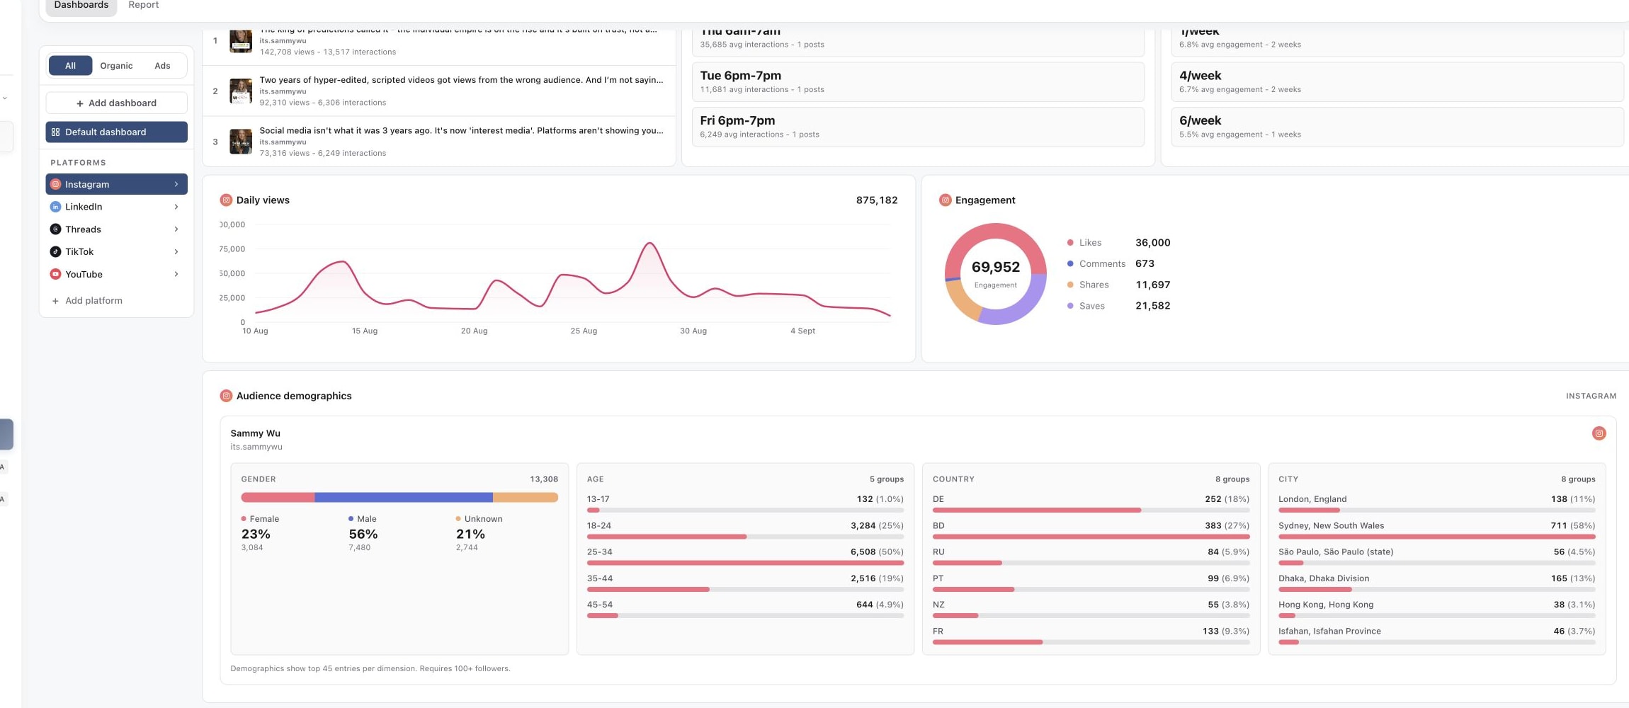This screenshot has width=1629, height=708.
Task: Click the Engagement donut chart center
Action: click(x=995, y=274)
